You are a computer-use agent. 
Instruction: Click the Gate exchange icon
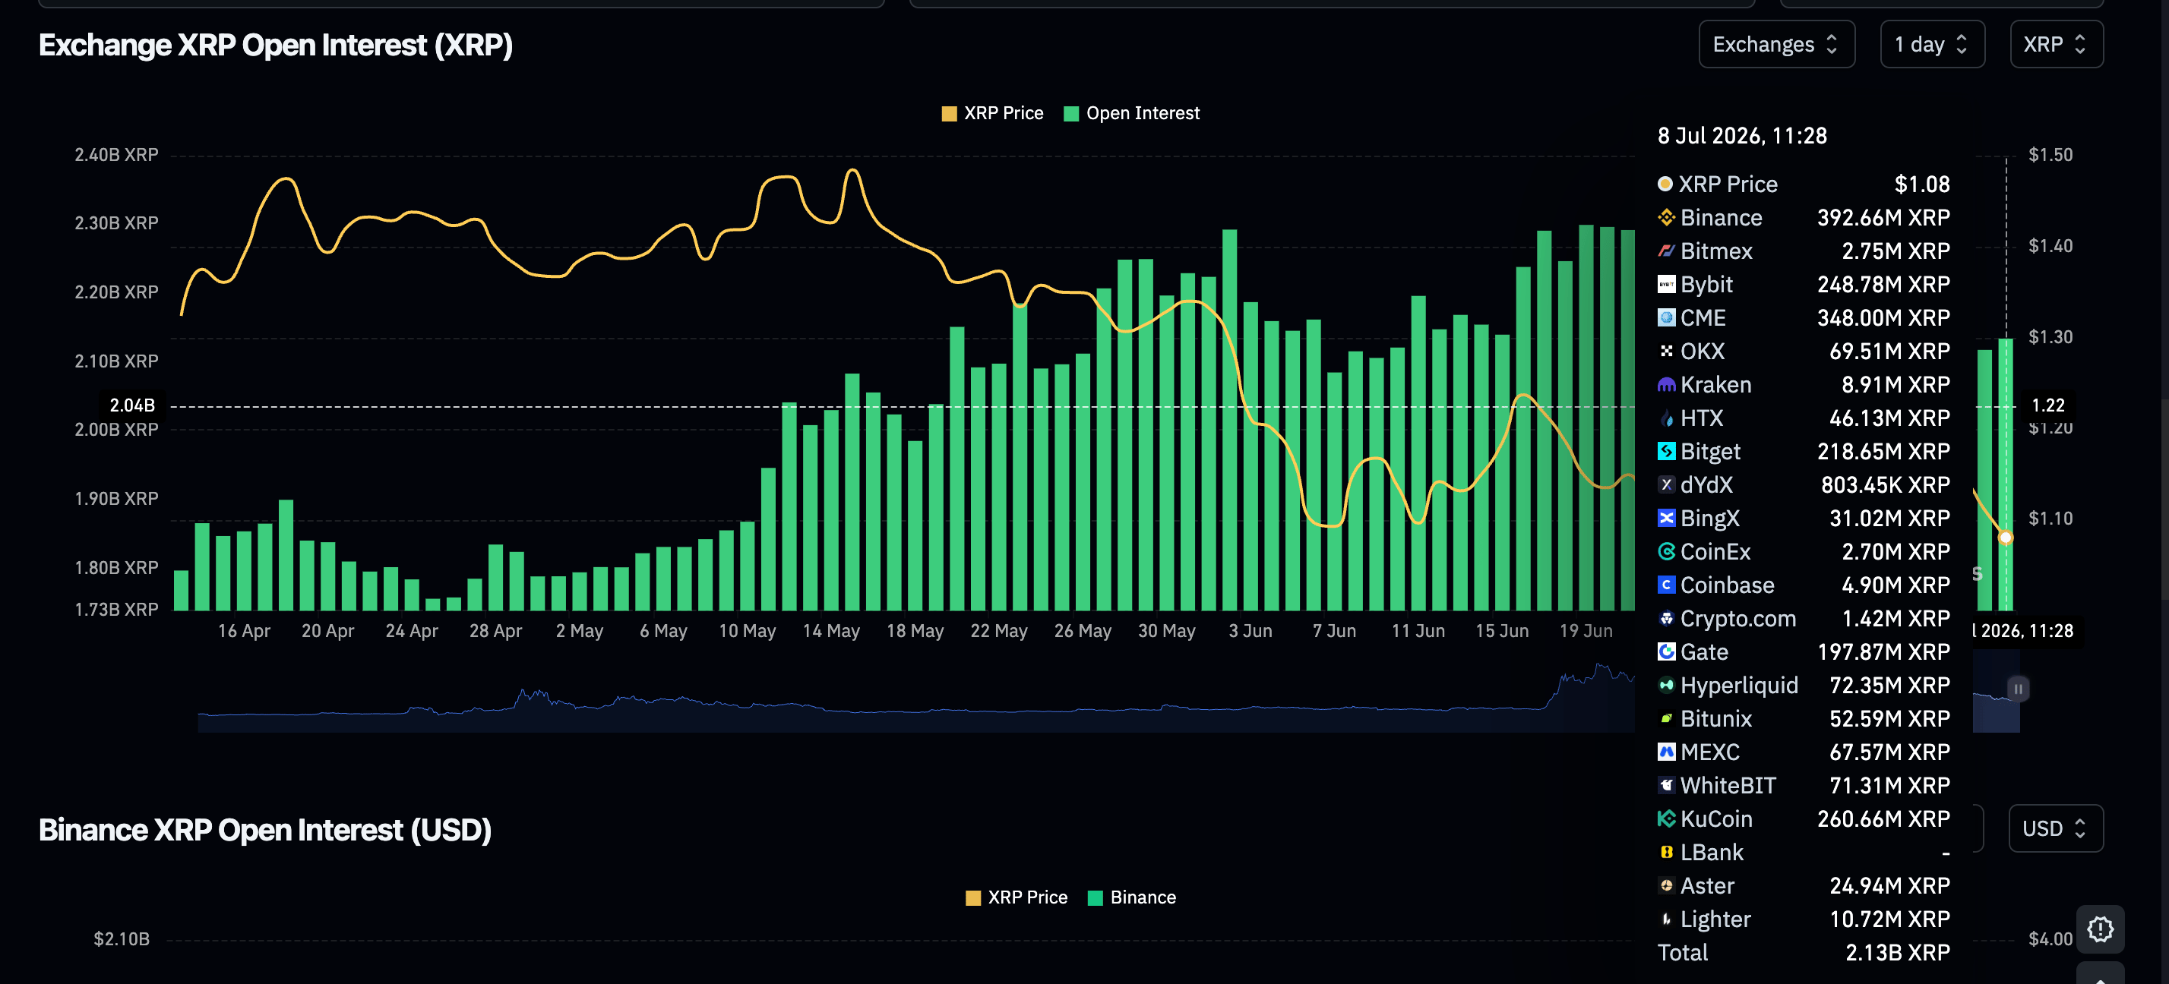tap(1665, 651)
